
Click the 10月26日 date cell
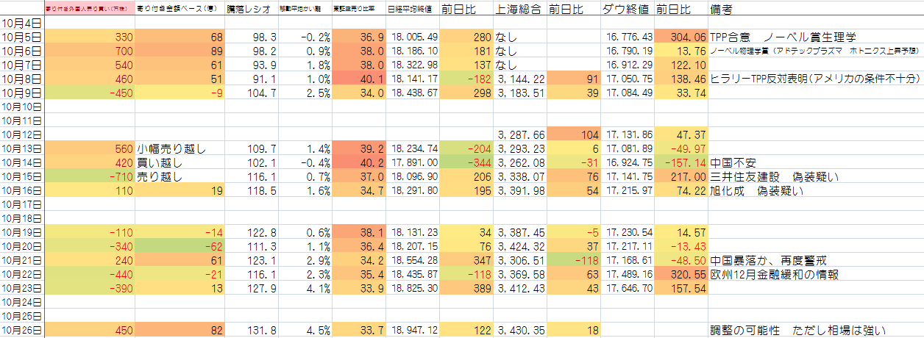click(x=22, y=330)
